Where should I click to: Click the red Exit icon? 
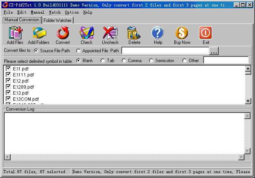point(205,33)
